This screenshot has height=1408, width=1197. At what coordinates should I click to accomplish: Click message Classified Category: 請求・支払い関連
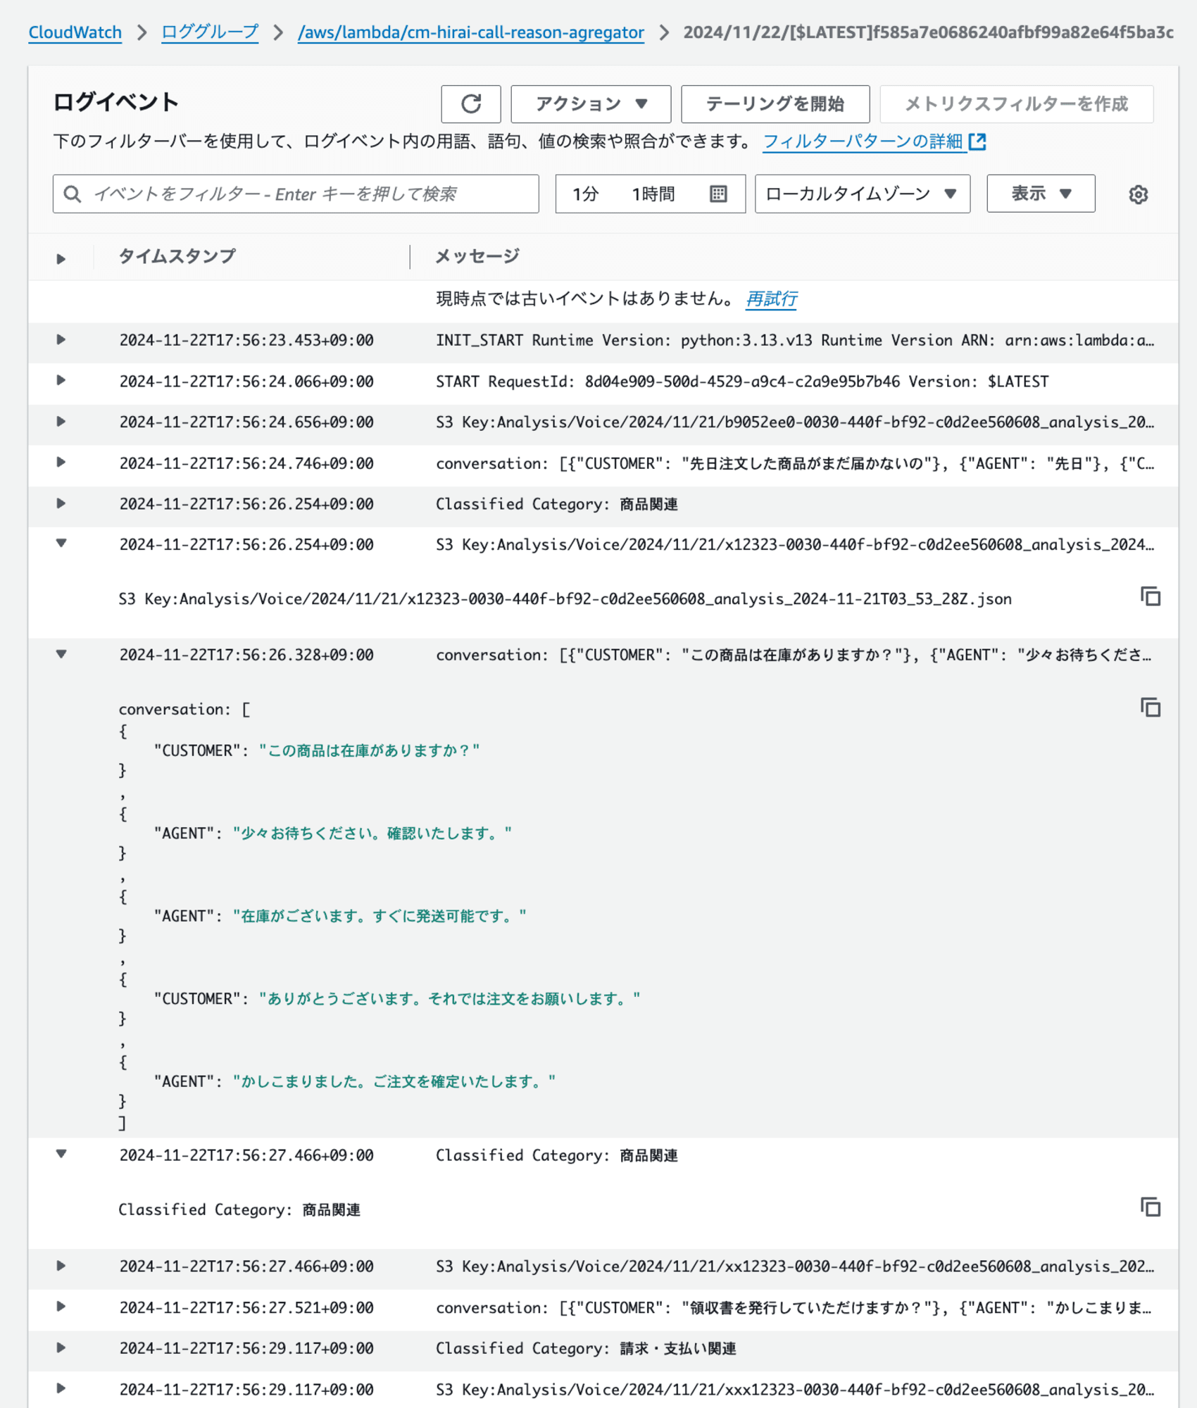point(586,1348)
